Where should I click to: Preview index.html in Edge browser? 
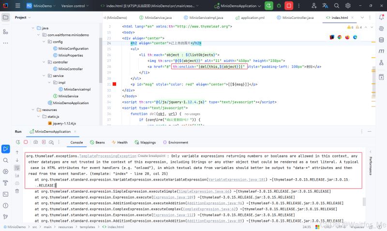point(355,37)
